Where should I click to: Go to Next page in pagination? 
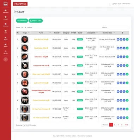(126, 125)
